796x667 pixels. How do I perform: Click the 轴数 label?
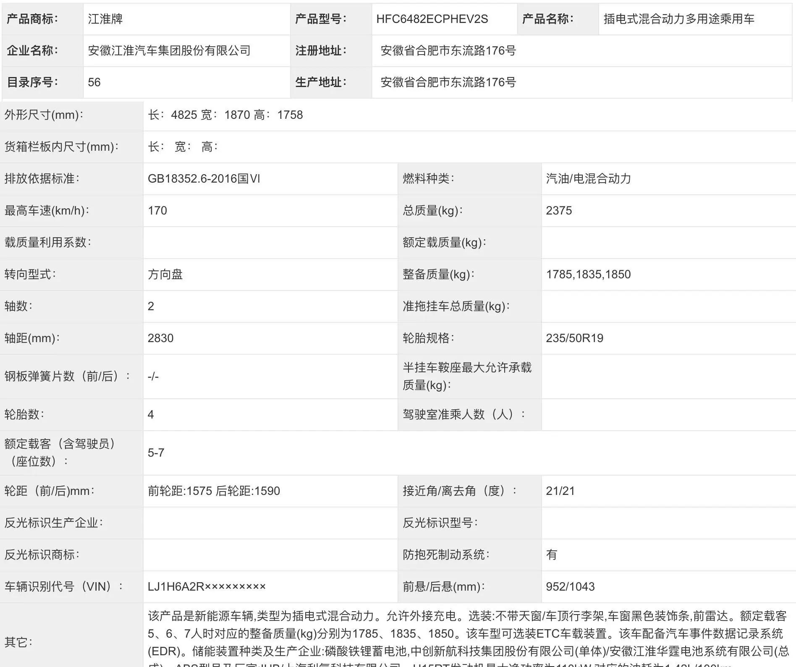pyautogui.click(x=18, y=306)
